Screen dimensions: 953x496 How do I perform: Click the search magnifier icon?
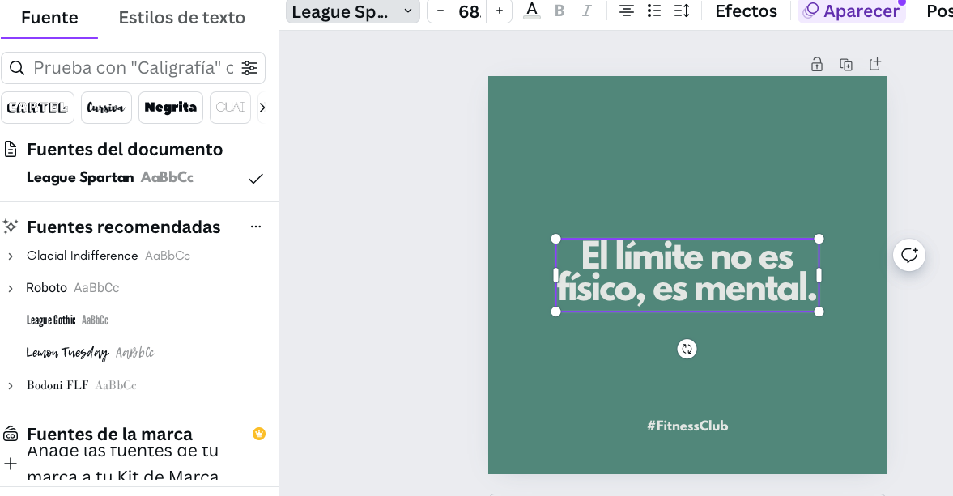point(17,68)
